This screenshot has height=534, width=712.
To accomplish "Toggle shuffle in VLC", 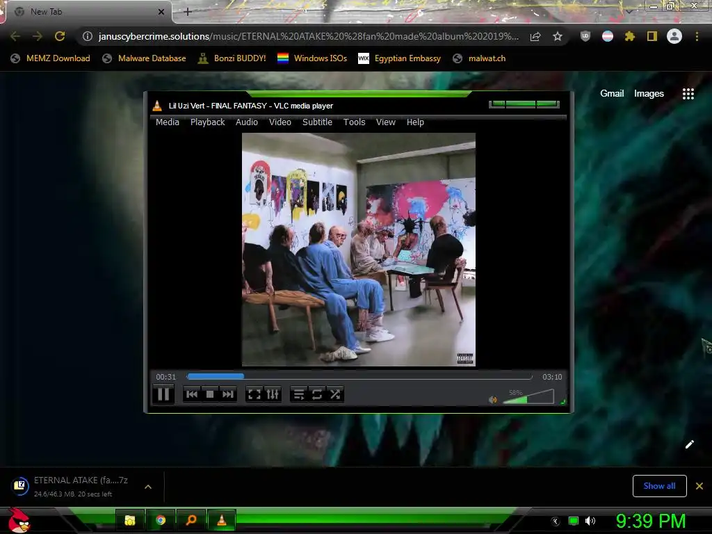I will click(334, 394).
